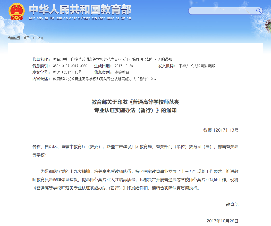Click the 内容概述： label
The image size is (271, 226).
(41, 79)
